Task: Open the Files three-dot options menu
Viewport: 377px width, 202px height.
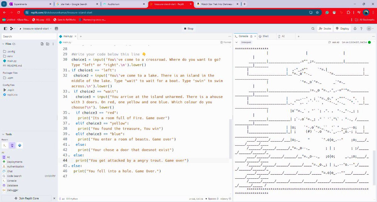Action: [x=53, y=44]
